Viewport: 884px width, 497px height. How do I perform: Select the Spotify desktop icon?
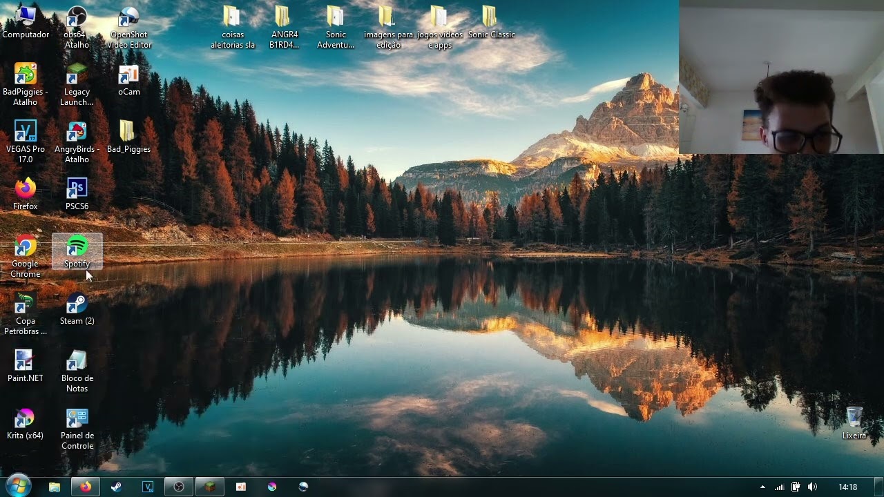click(77, 252)
